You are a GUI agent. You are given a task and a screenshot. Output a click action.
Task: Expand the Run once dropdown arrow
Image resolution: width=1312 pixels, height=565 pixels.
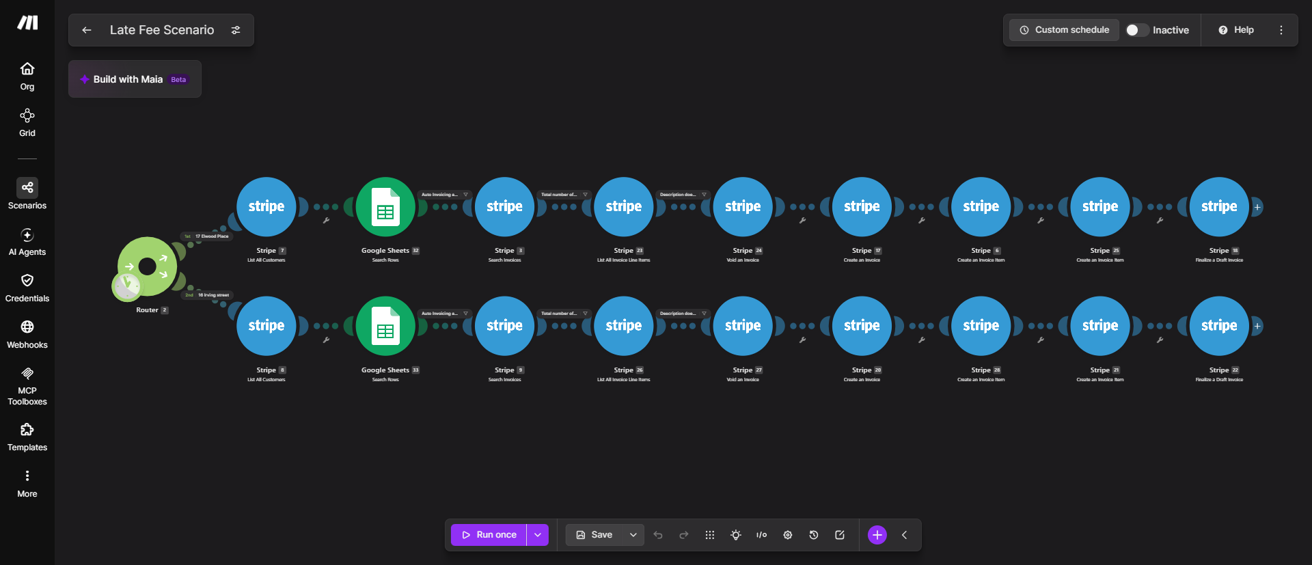[x=538, y=535]
